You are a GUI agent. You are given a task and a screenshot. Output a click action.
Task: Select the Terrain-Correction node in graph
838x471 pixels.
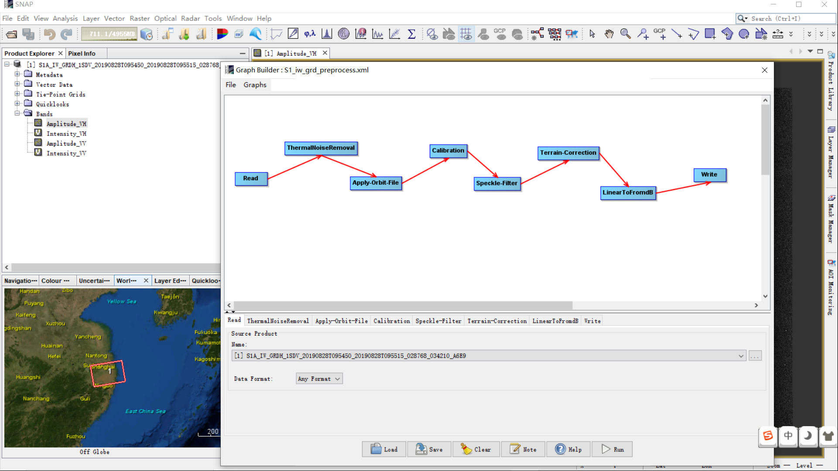[x=568, y=152]
